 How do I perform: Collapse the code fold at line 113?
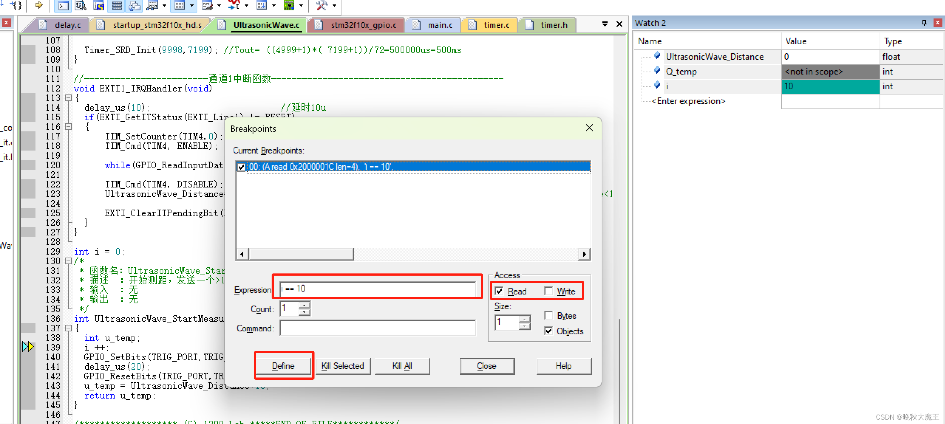click(68, 98)
